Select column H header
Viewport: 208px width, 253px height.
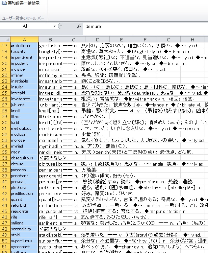point(192,40)
